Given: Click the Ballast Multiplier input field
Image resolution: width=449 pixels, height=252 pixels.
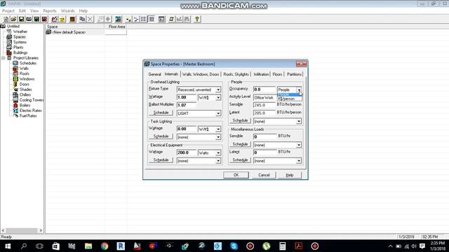Looking at the screenshot, I should click(187, 105).
